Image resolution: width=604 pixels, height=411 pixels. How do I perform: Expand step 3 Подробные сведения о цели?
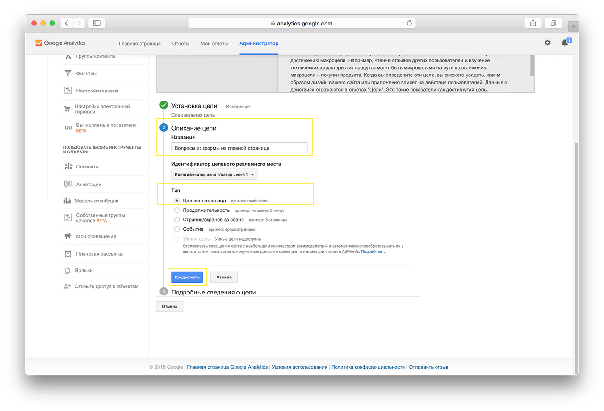coord(213,292)
